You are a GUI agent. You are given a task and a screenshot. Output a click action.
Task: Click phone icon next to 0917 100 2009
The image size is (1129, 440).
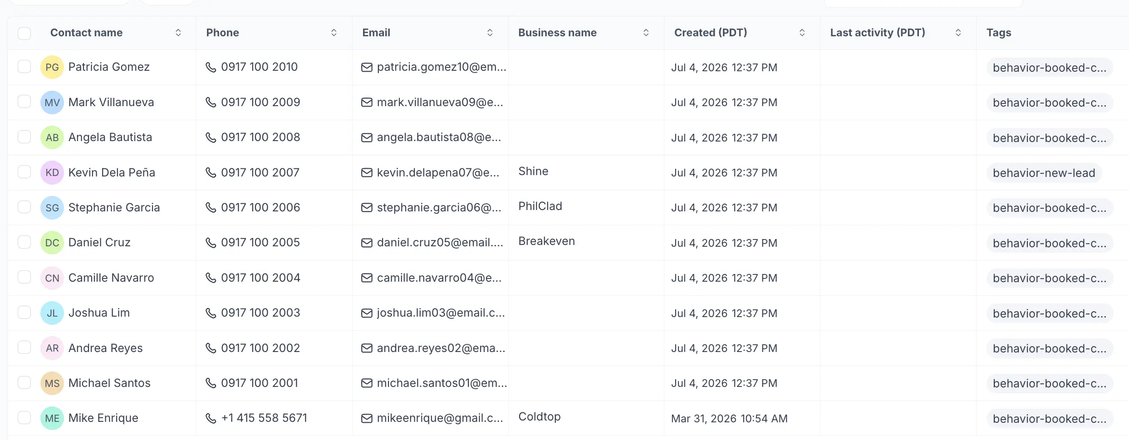(x=211, y=102)
